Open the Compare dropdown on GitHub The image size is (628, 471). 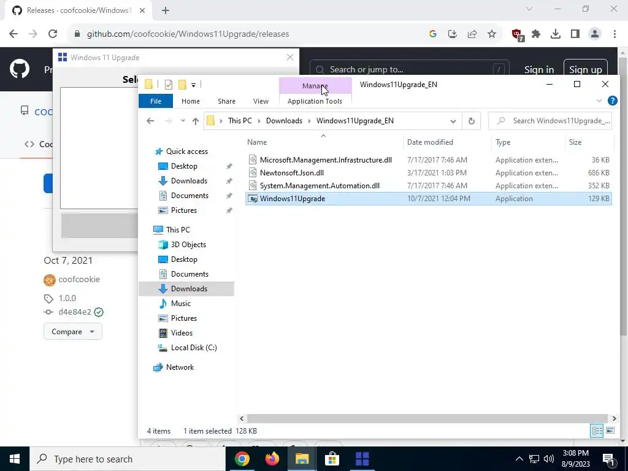tap(73, 332)
